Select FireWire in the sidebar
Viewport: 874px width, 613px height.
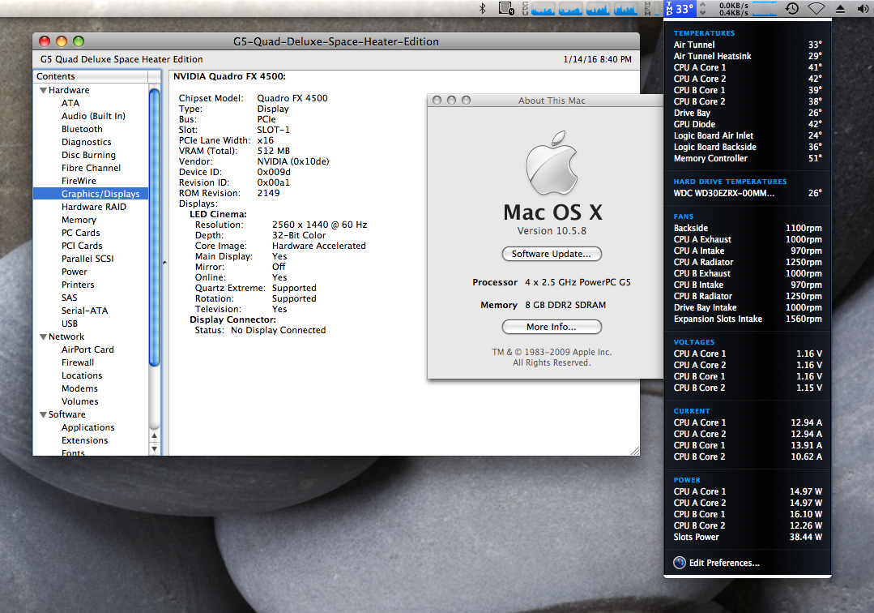[x=79, y=181]
